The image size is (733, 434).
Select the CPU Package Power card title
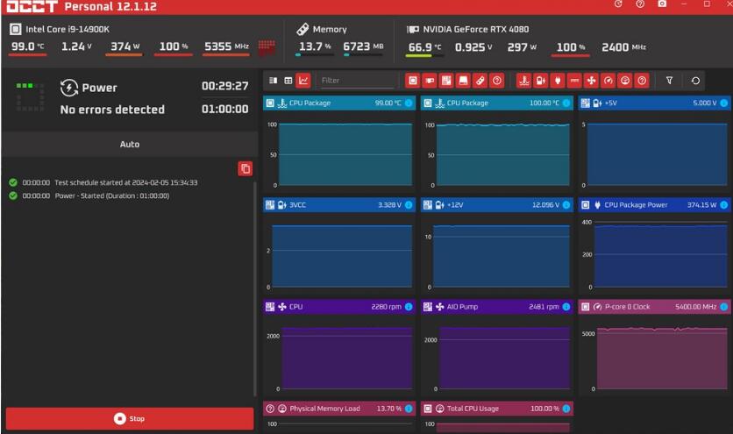[x=636, y=205]
